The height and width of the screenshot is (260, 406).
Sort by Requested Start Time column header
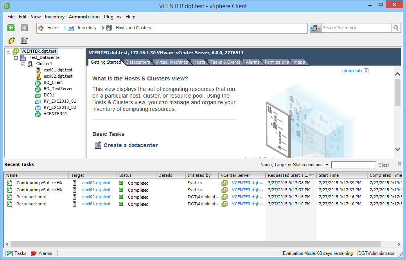pos(291,176)
